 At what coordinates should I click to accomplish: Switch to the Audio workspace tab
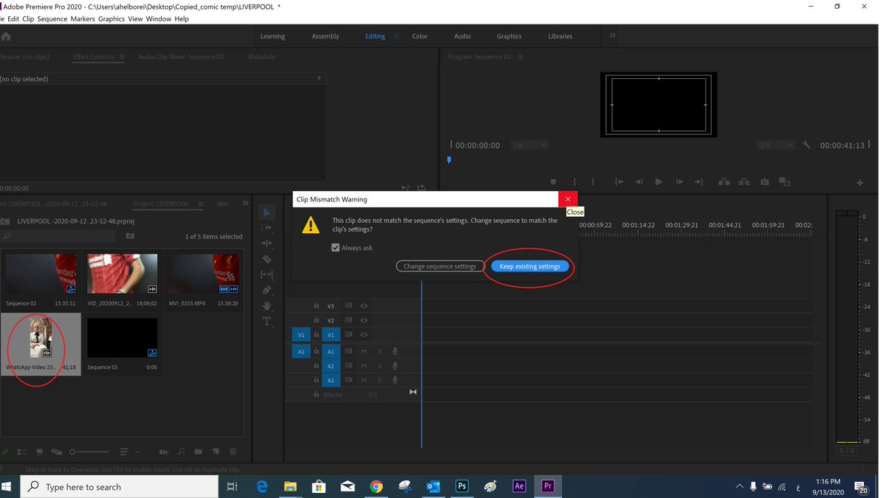tap(462, 36)
